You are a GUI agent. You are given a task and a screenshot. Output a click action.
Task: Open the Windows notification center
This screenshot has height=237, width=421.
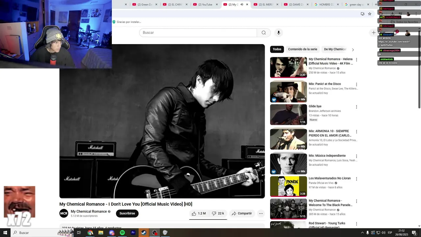point(414,233)
